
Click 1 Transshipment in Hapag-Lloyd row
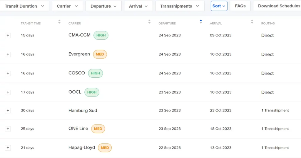[x=275, y=148]
